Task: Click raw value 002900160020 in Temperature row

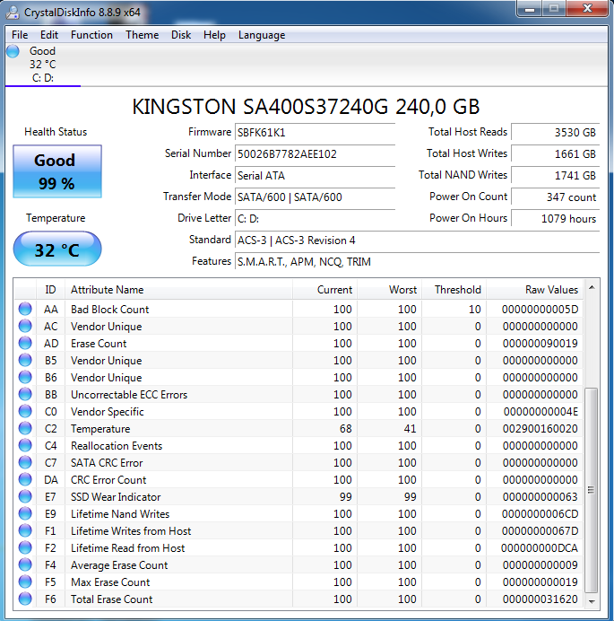Action: 540,429
